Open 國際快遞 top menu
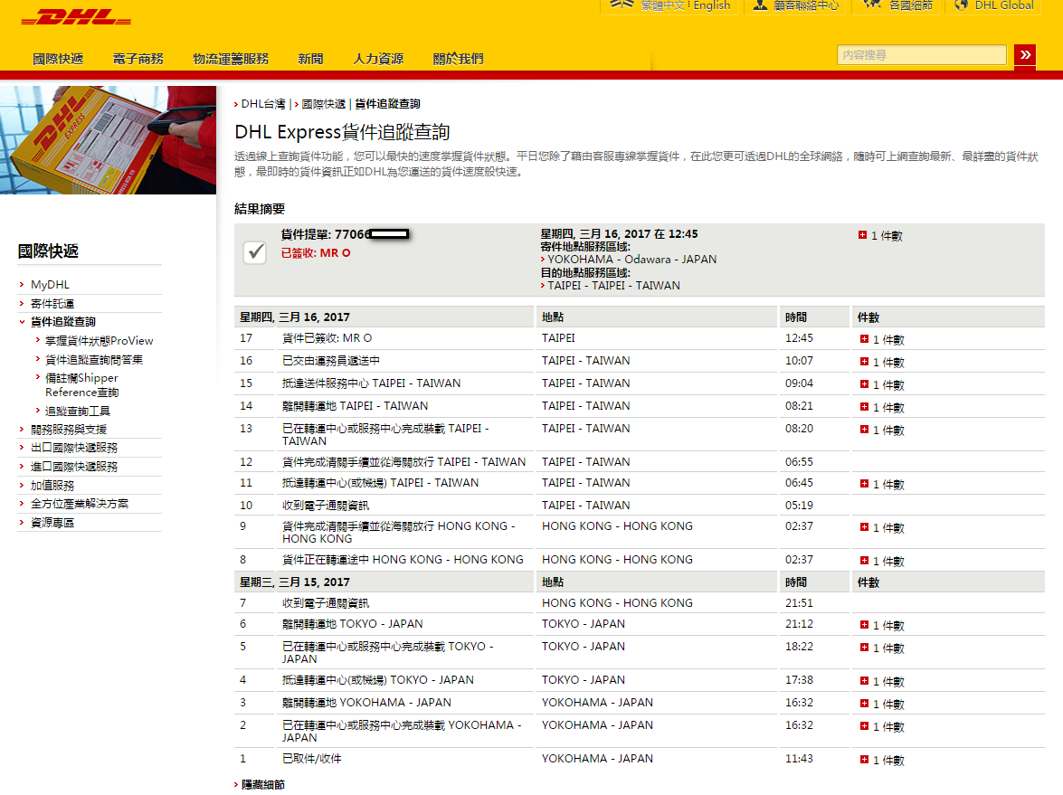Screen dimensions: 1063x795 tap(58, 59)
